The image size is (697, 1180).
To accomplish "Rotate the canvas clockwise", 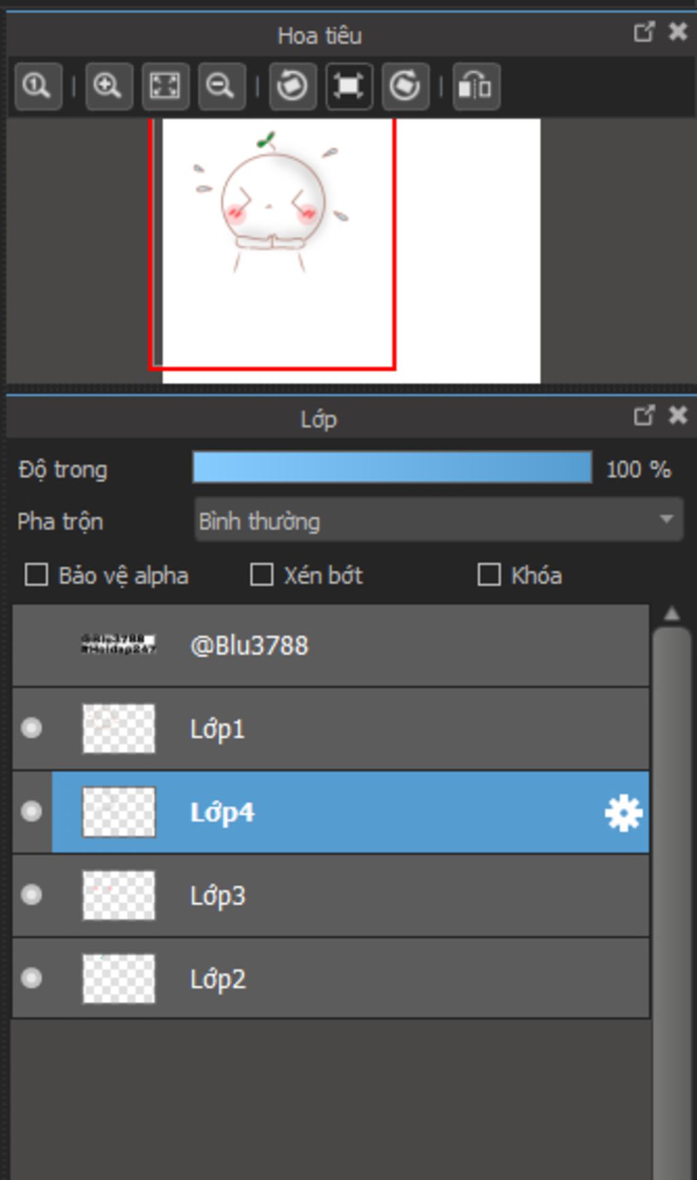I will click(x=406, y=86).
